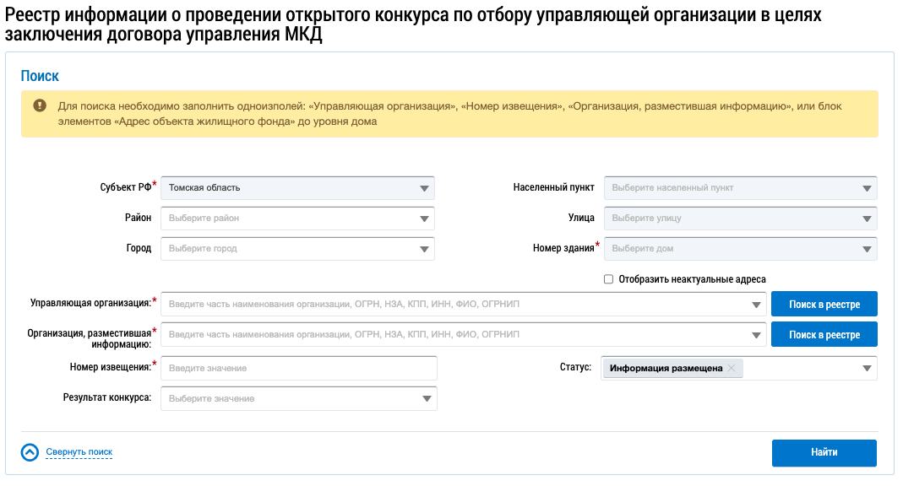This screenshot has width=903, height=486.
Task: Click the circular collapse search arrow icon
Action: coord(30,452)
